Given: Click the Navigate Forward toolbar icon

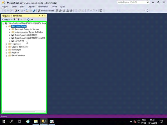Looking at the screenshot, I should click(x=11, y=11).
